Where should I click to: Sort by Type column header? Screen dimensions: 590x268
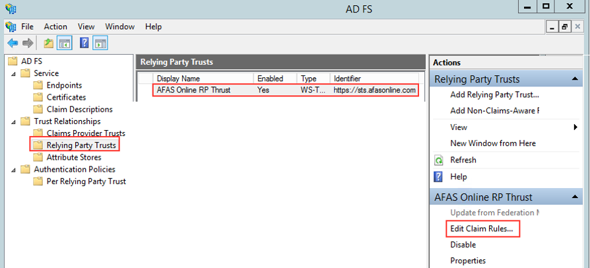coord(313,79)
